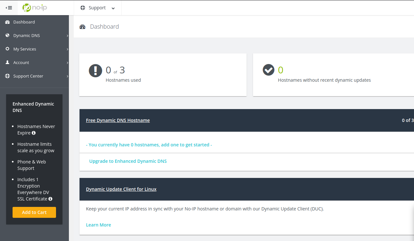This screenshot has height=241, width=414.
Task: Click info icon next to SSL Certificate
Action: click(50, 199)
